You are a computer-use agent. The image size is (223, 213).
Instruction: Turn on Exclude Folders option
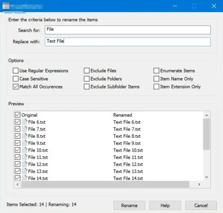[x=87, y=79]
